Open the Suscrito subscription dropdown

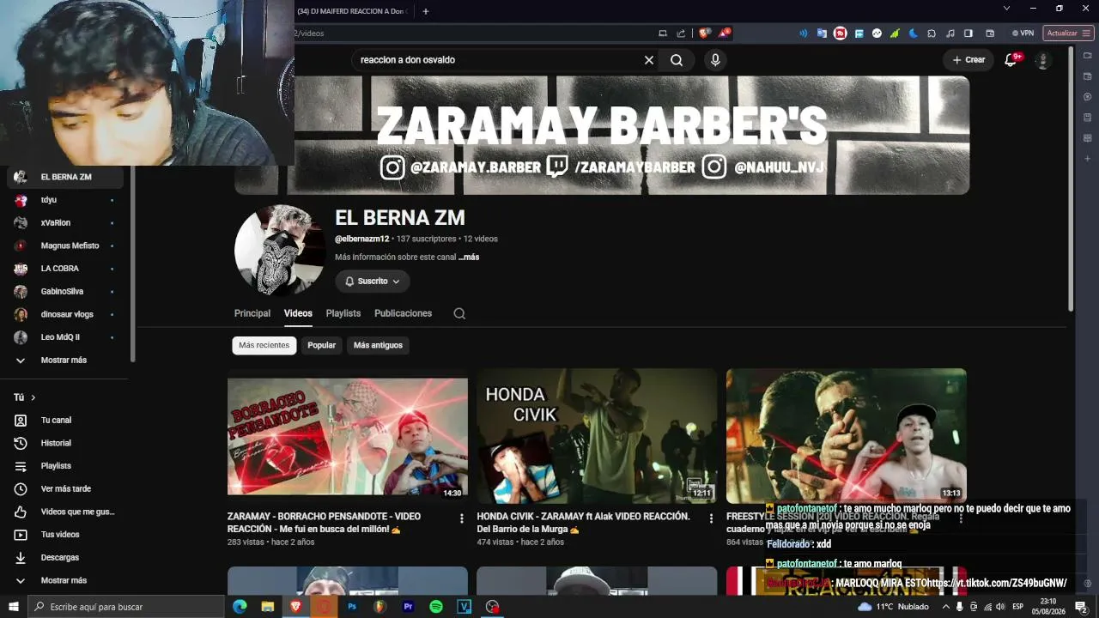pos(373,282)
